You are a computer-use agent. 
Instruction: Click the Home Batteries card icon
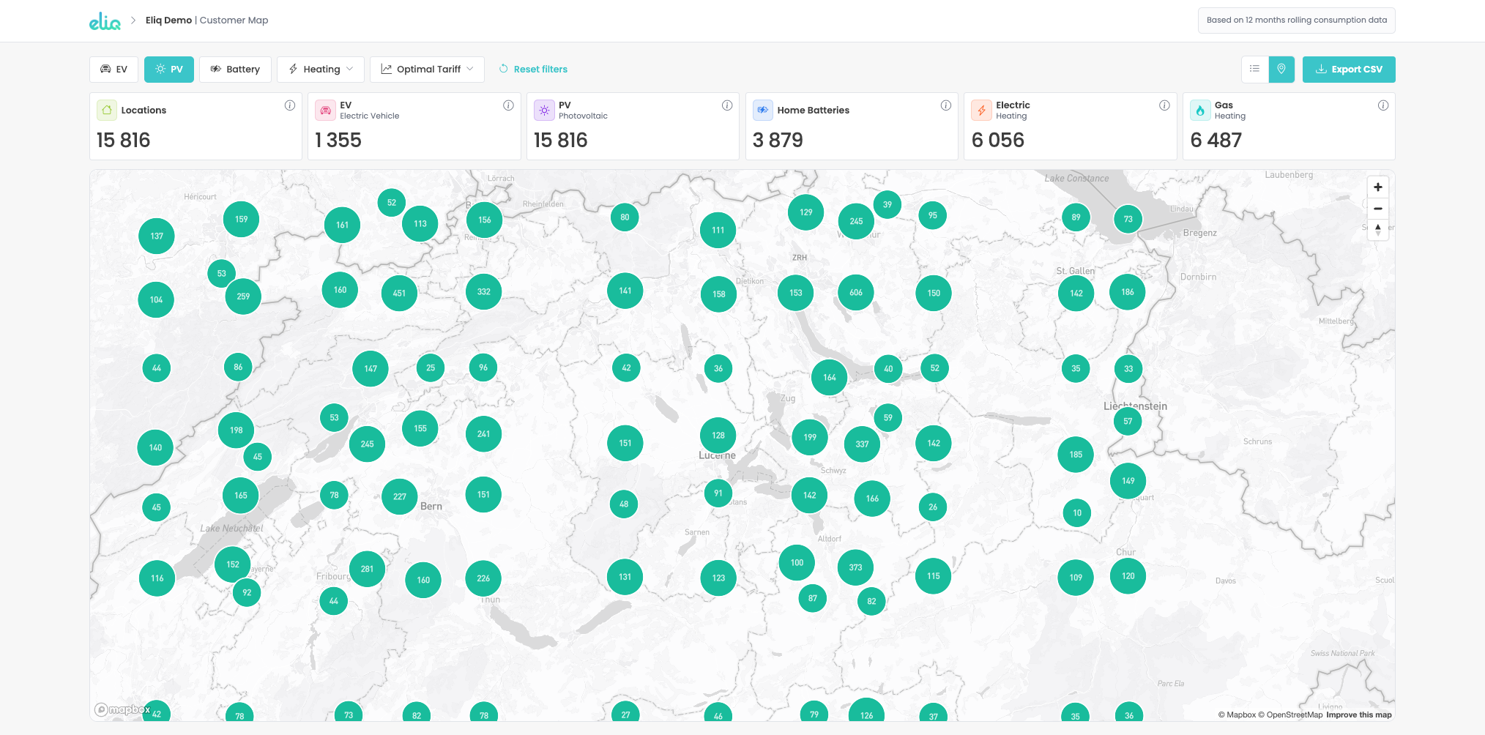tap(763, 110)
